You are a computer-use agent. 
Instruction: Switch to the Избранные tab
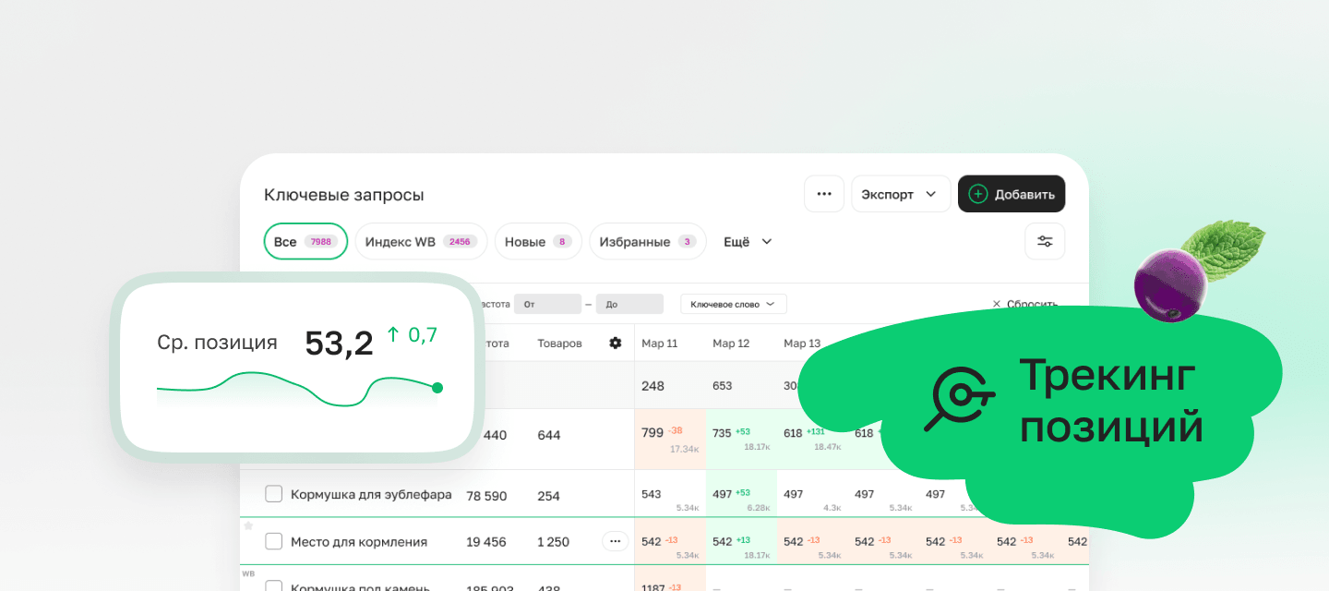pyautogui.click(x=647, y=242)
